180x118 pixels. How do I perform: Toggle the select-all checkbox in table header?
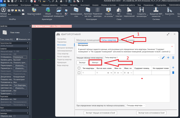[x=79, y=68]
